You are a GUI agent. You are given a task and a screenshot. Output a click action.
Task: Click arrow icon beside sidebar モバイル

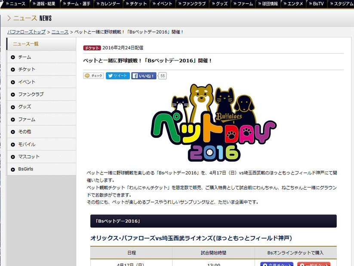click(13, 145)
